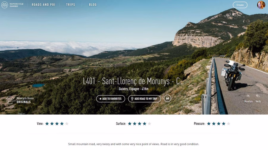Click the Create button
This screenshot has height=150, width=268.
(x=240, y=5)
